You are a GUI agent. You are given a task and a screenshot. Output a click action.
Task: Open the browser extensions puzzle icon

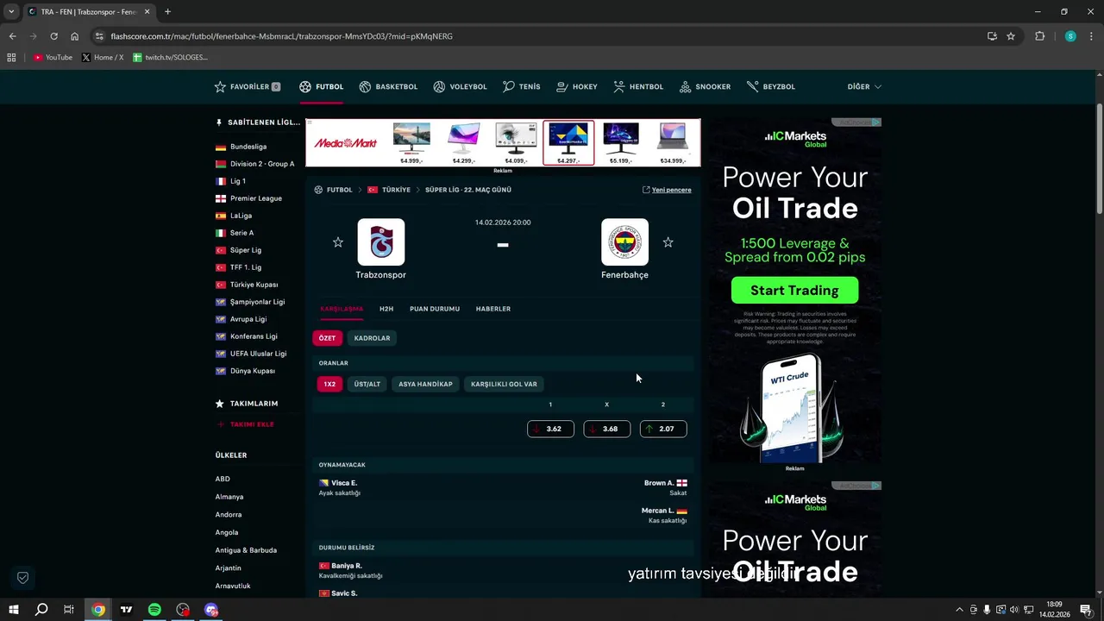click(x=1039, y=36)
